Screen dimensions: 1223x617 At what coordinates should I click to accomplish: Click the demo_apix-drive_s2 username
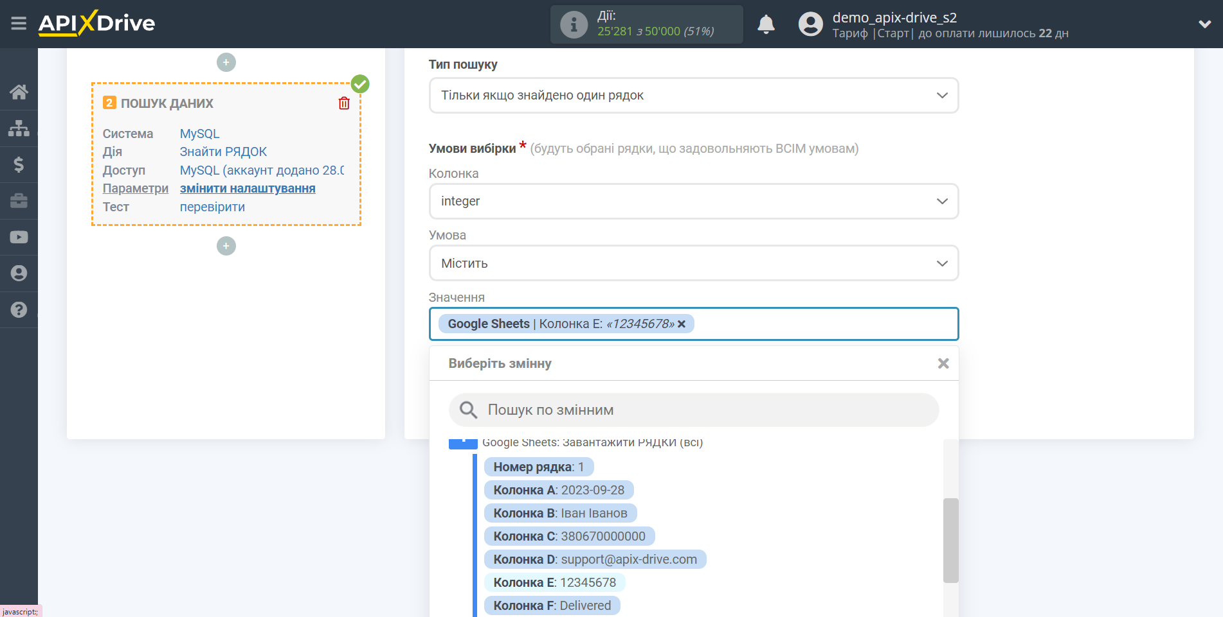point(894,17)
